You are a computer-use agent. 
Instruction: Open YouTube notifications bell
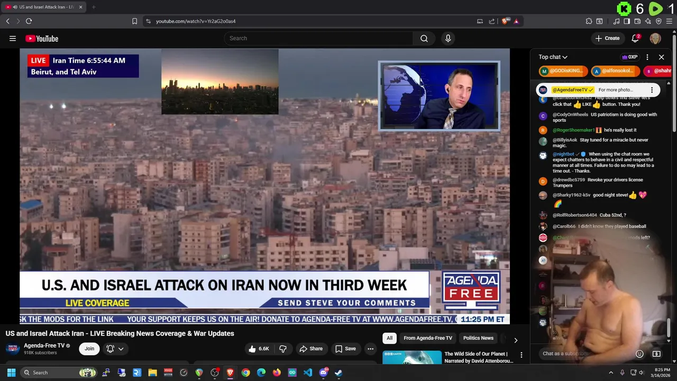pos(636,38)
